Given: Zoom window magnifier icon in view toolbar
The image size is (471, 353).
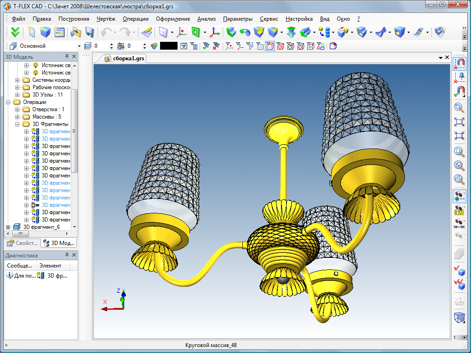Looking at the screenshot, I should pyautogui.click(x=459, y=107).
